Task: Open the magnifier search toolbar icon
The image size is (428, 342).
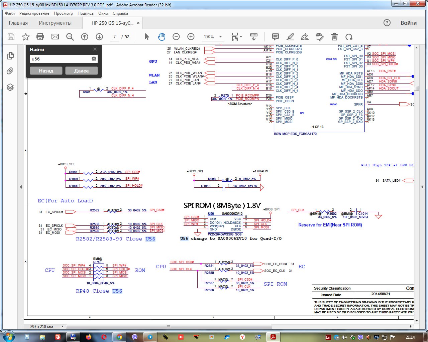Action: (70, 37)
